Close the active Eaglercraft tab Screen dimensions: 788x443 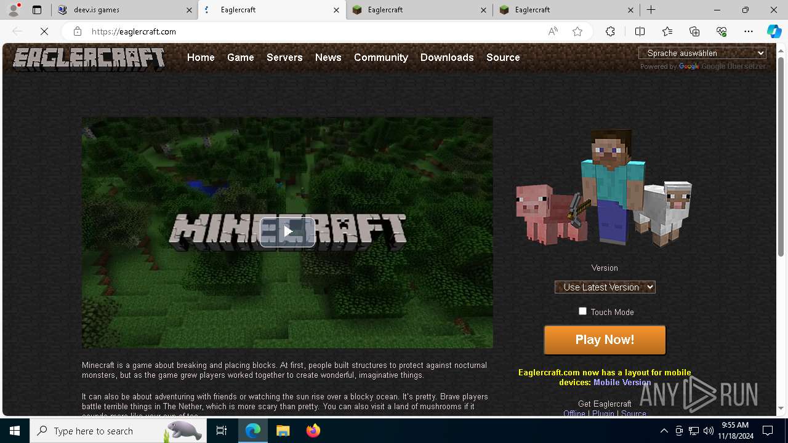tap(336, 10)
